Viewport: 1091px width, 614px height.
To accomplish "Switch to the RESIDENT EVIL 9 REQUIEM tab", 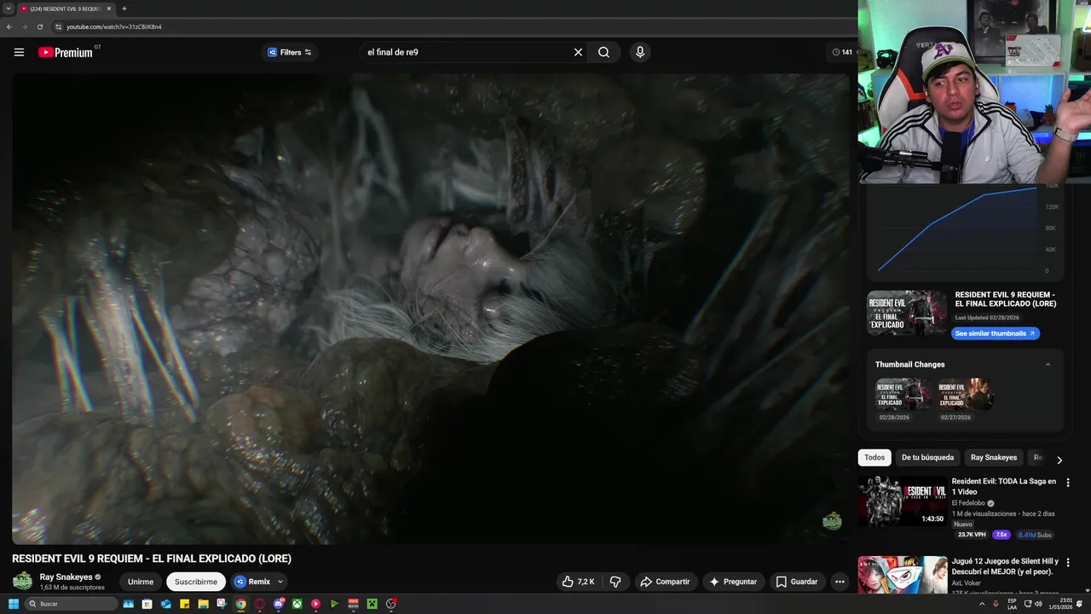I will coord(65,9).
